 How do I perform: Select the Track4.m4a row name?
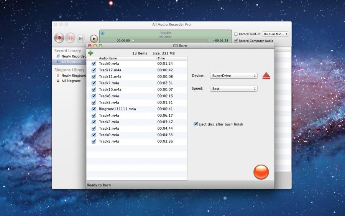click(x=109, y=115)
